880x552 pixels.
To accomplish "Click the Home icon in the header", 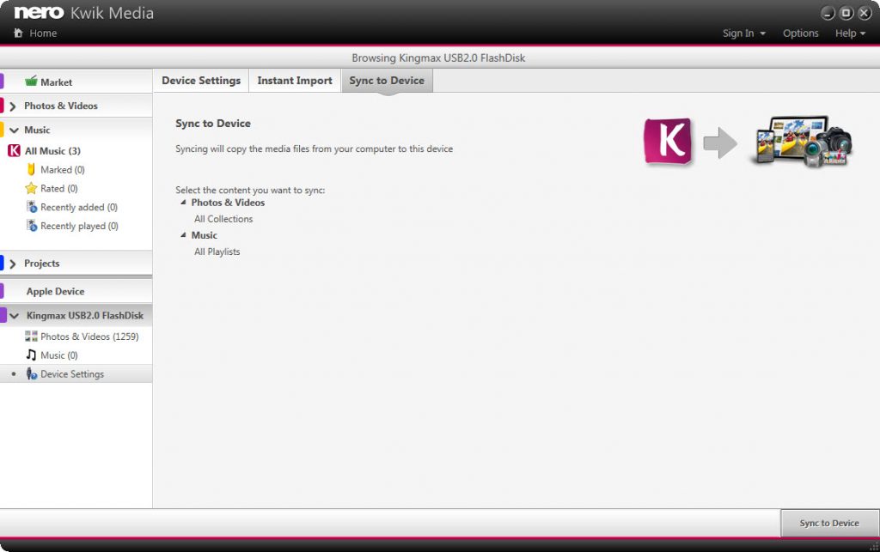I will coord(18,33).
